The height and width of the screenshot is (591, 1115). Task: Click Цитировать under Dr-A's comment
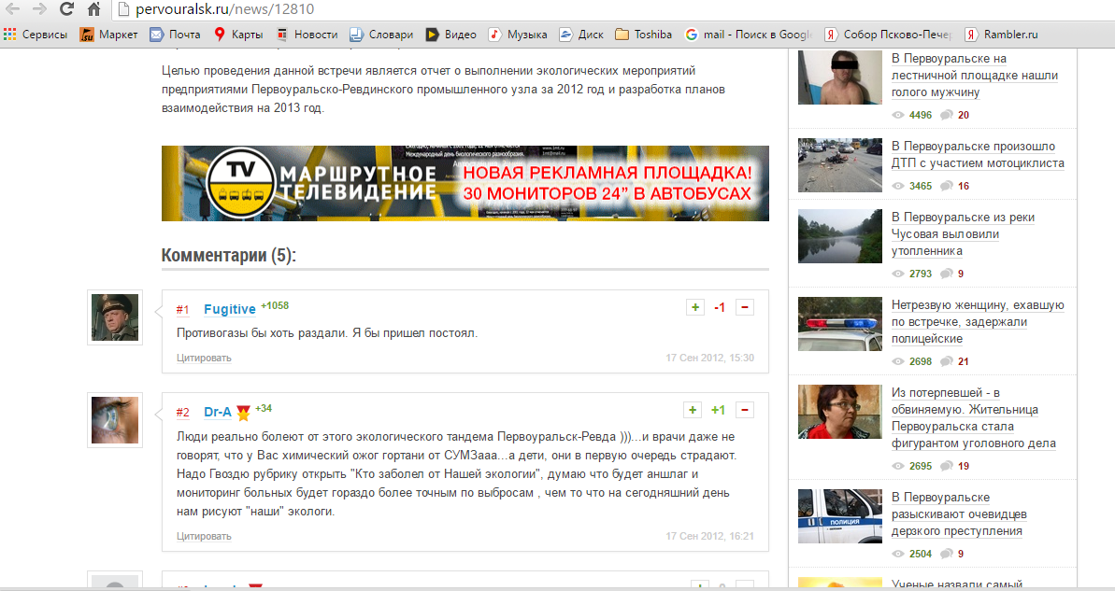click(x=204, y=536)
